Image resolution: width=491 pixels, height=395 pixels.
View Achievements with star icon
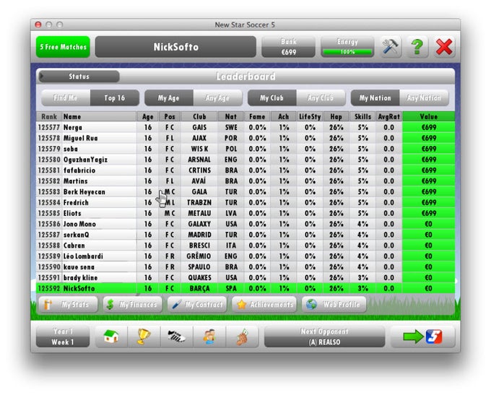(264, 305)
